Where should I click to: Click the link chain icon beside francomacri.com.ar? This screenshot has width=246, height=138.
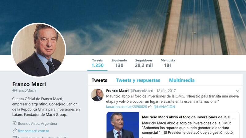pyautogui.click(x=14, y=131)
